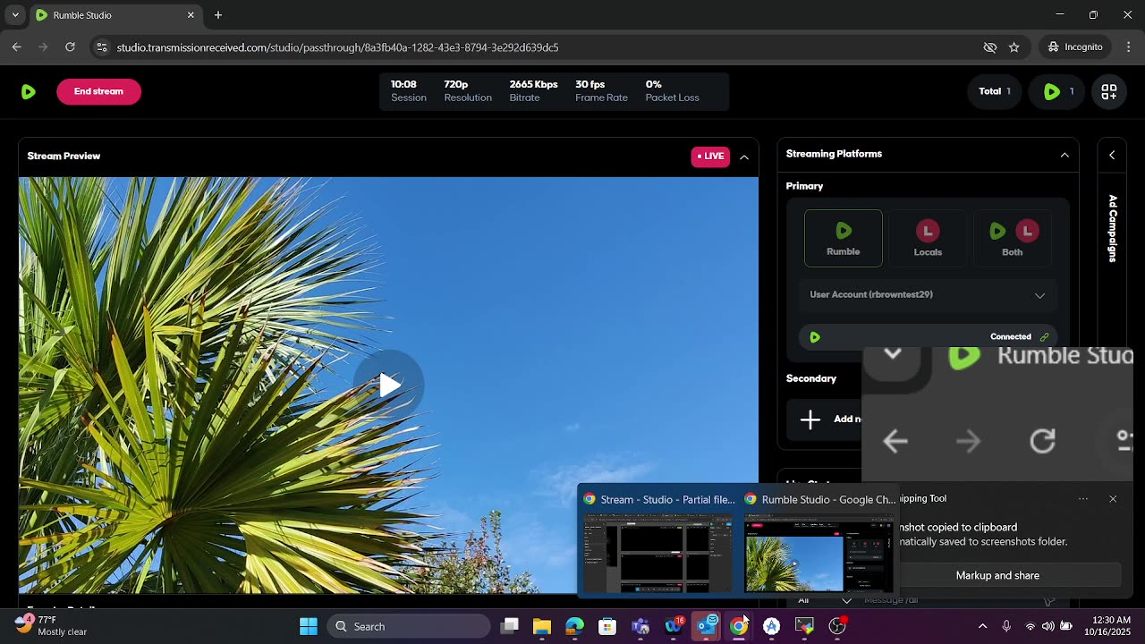Click the Connected link icon

coord(1044,337)
